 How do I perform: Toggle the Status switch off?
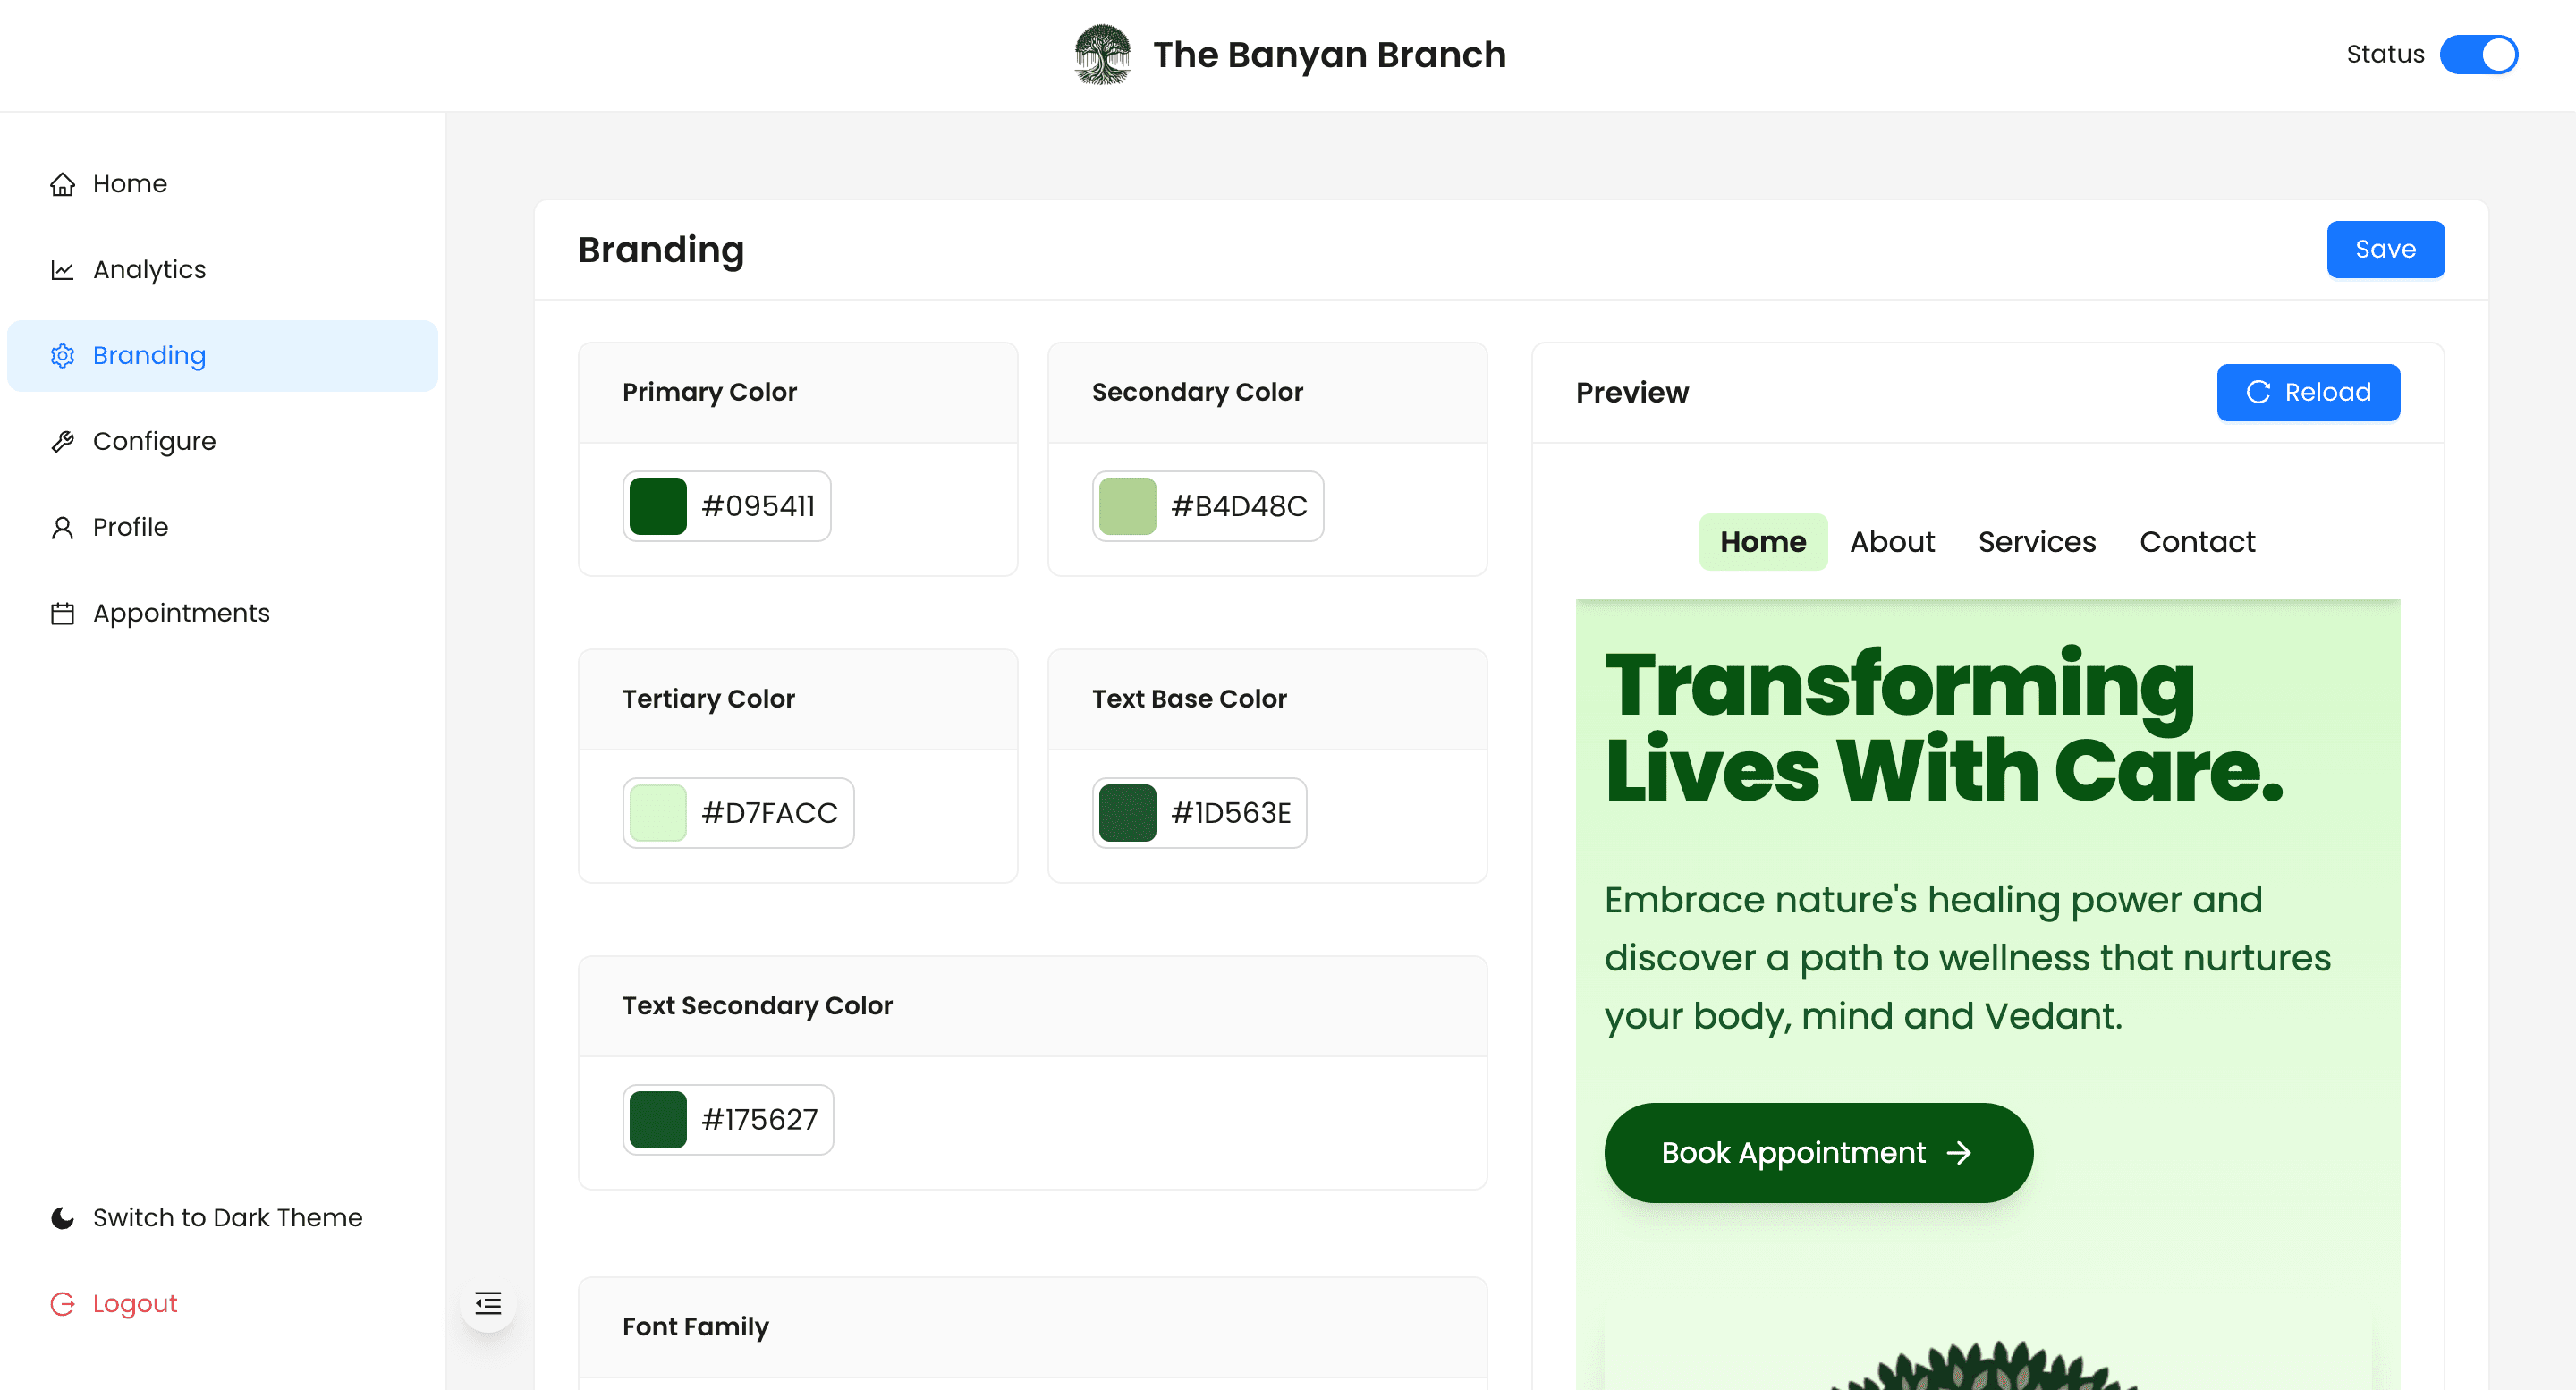(2479, 54)
